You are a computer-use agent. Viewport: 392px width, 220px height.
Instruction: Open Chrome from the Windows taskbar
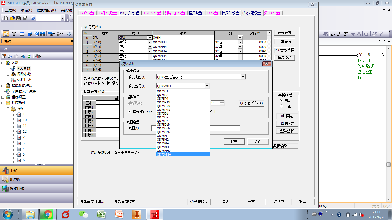tap(48, 214)
